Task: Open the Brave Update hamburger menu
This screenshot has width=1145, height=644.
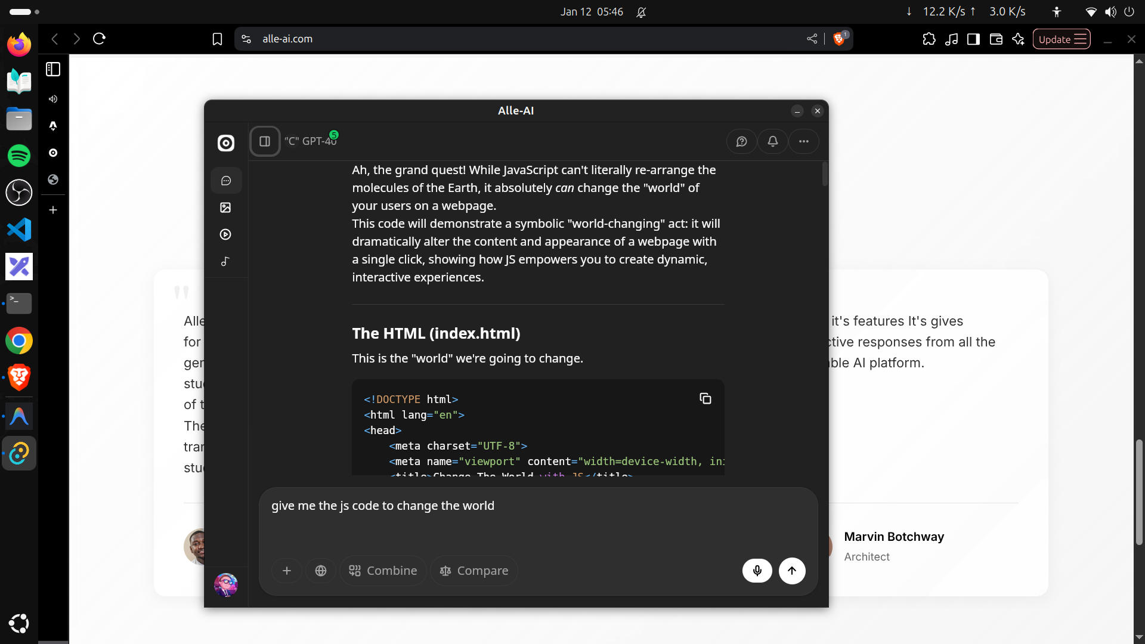Action: click(x=1062, y=39)
